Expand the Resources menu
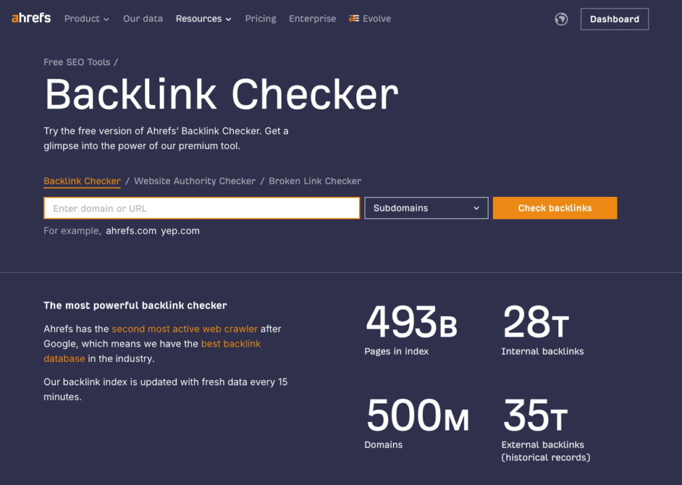Viewport: 682px width, 485px height. (204, 19)
